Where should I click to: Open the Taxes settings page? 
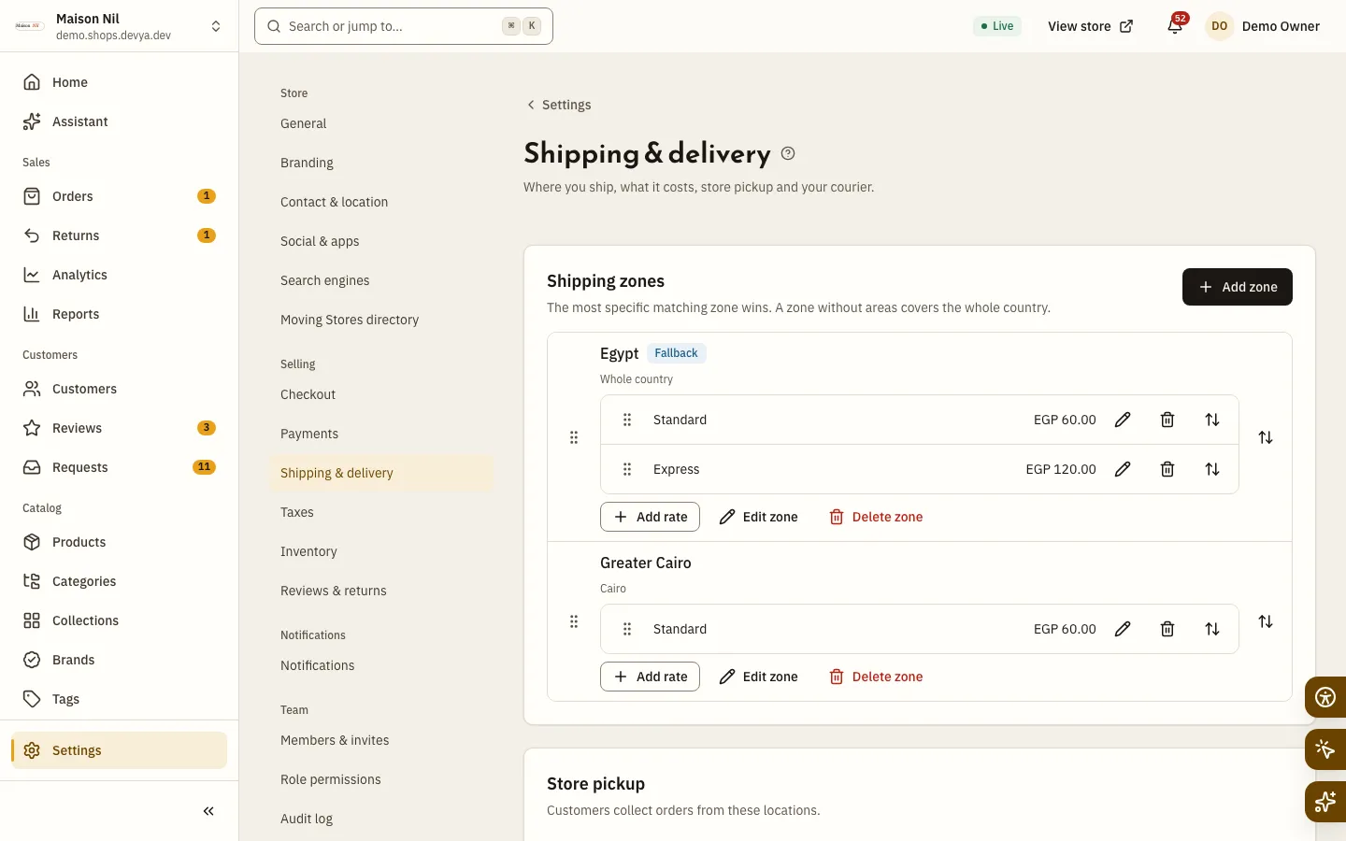click(x=380, y=512)
